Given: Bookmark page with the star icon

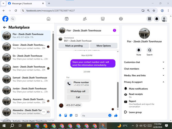Looking at the screenshot, I should [154, 11].
